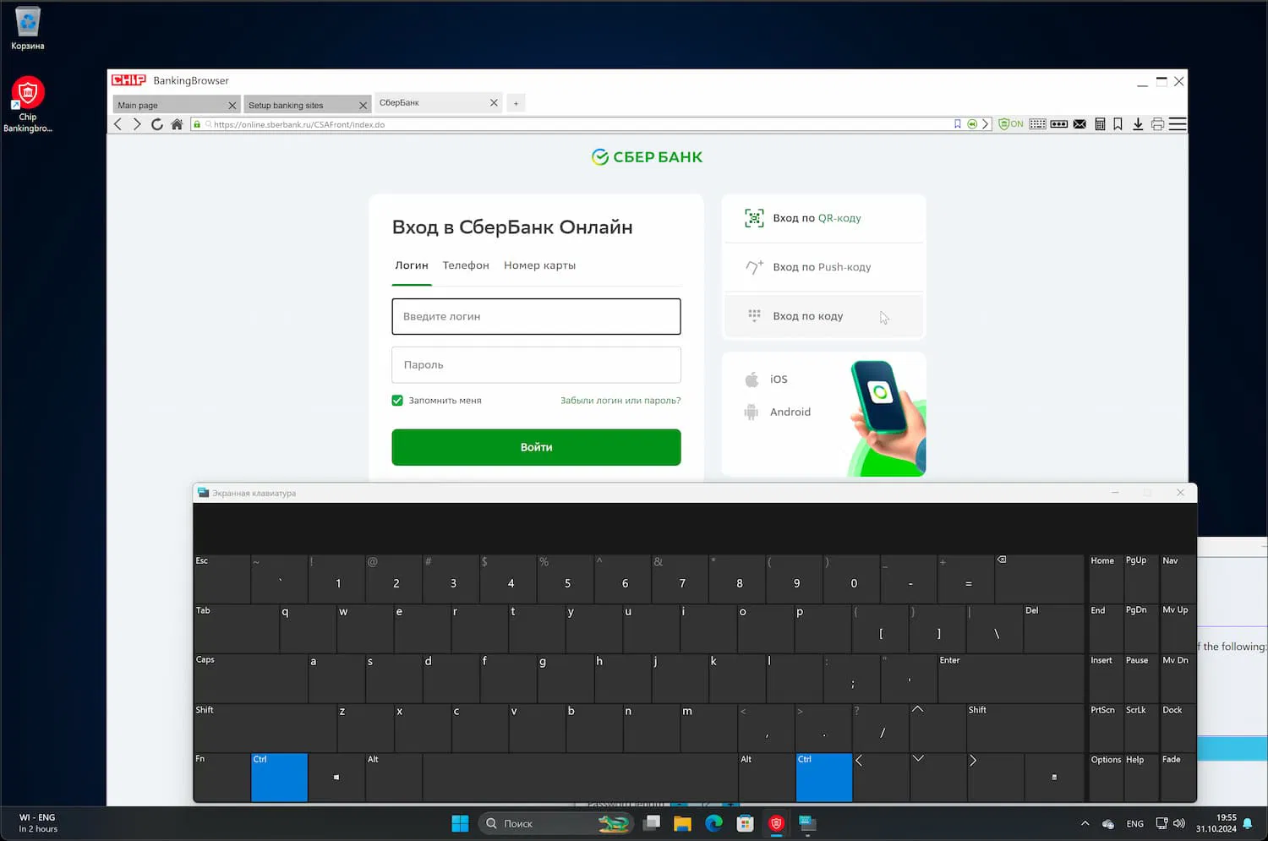Open File Explorer from the taskbar
Screen dimensions: 1268x841
(x=682, y=823)
